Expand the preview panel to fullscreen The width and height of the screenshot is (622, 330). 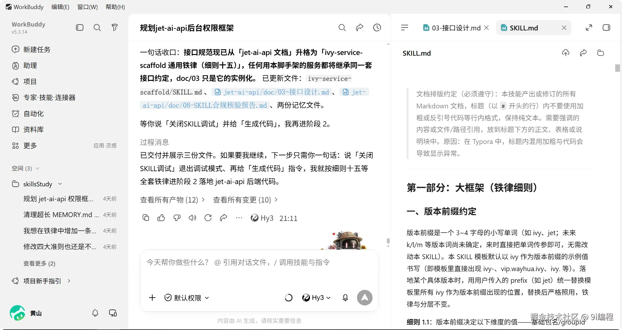click(589, 27)
